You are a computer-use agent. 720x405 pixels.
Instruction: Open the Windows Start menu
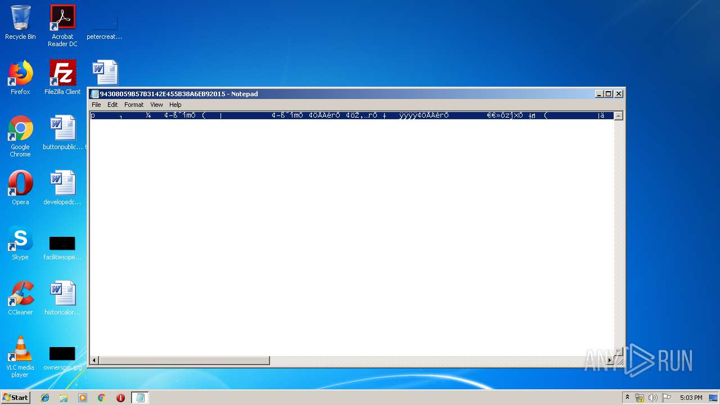click(x=15, y=397)
